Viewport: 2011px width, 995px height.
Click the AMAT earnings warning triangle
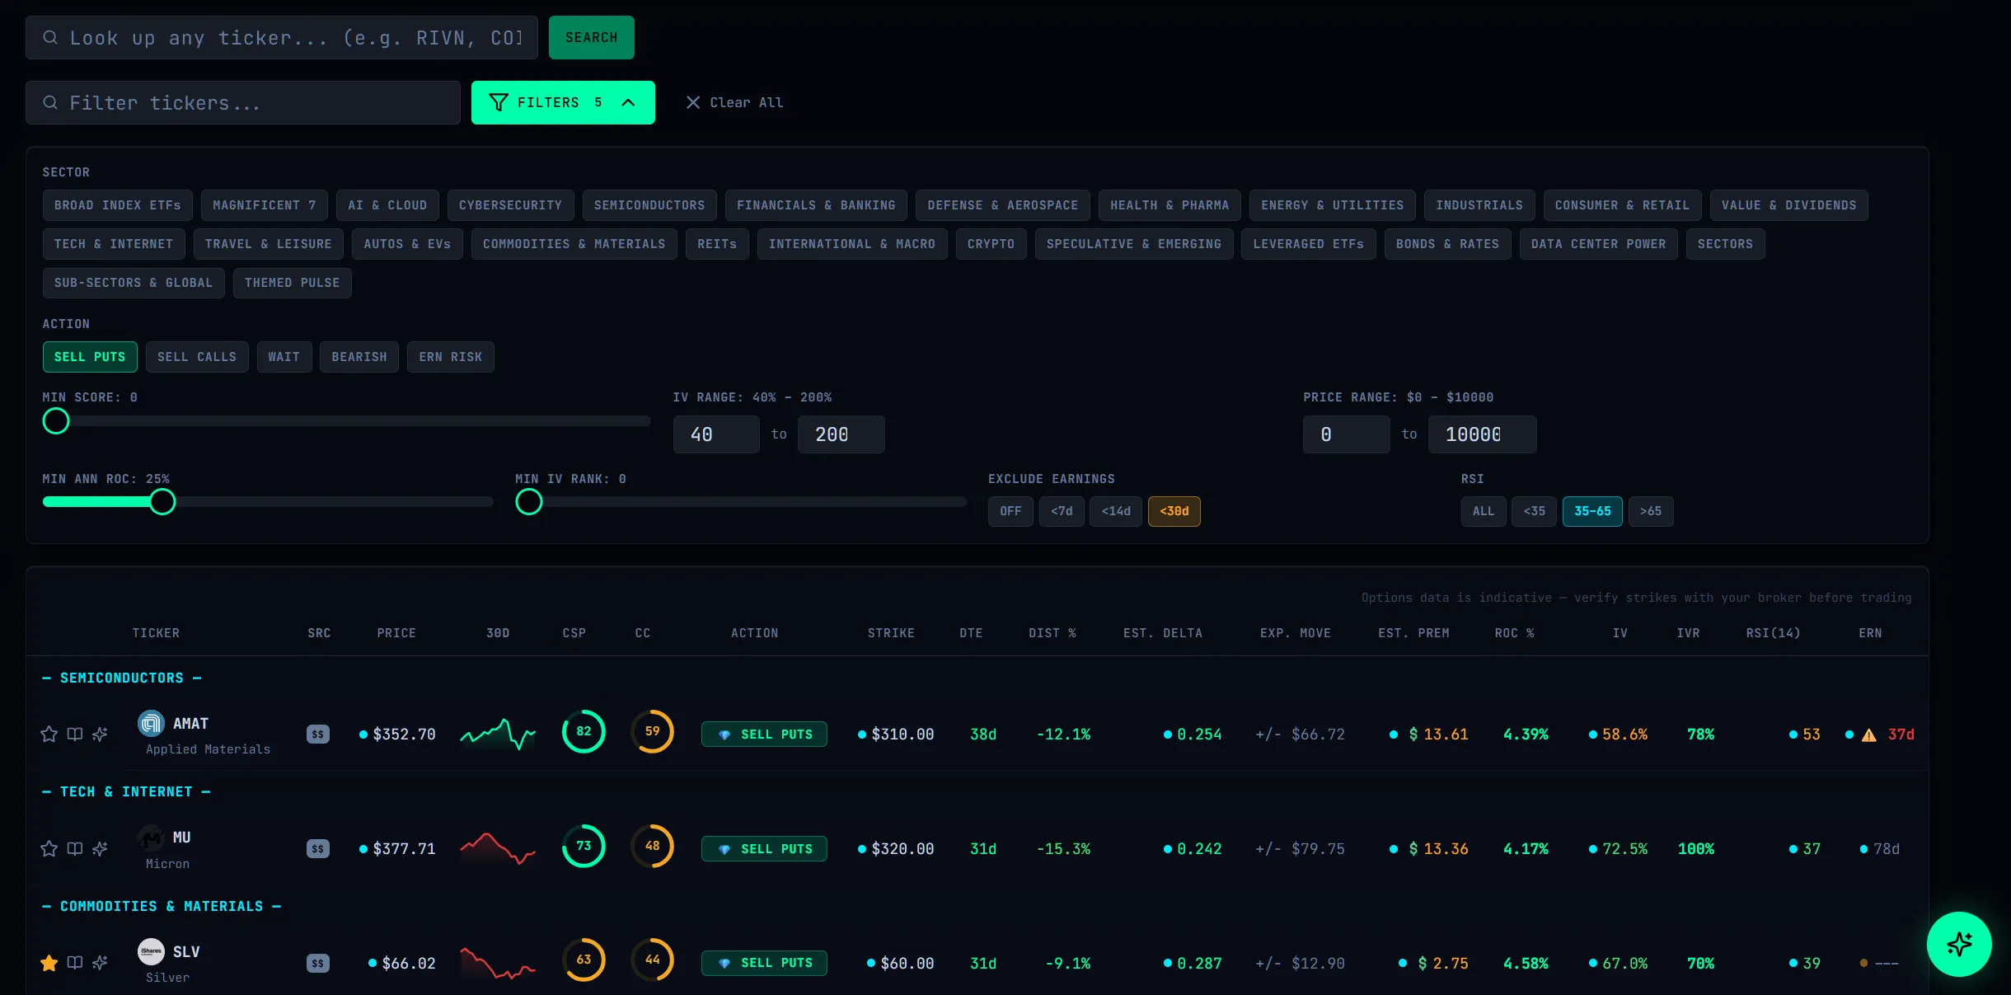pyautogui.click(x=1869, y=735)
